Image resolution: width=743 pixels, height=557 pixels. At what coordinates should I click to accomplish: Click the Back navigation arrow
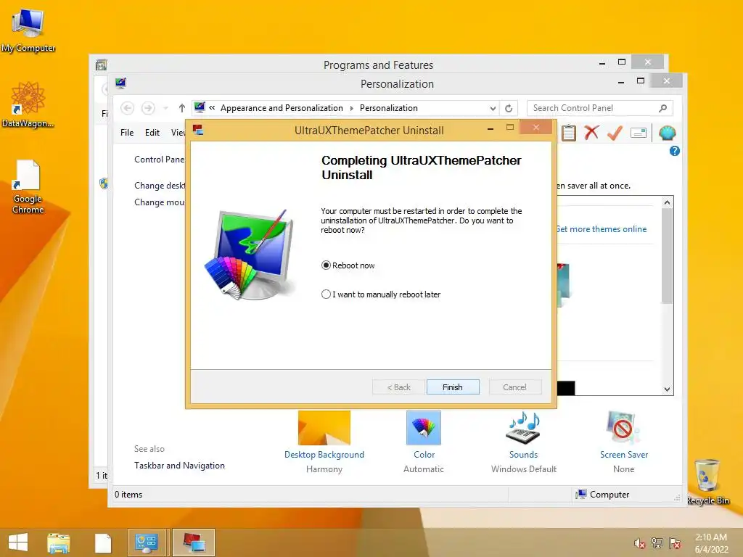(127, 108)
